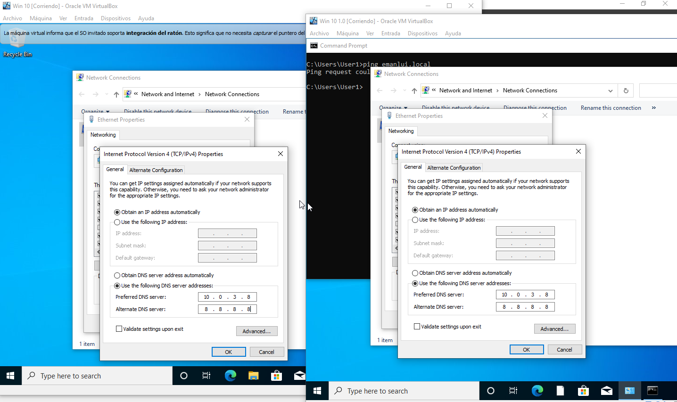Click Advanced... button in the left IPv4 dialog
677x402 pixels.
coord(256,331)
